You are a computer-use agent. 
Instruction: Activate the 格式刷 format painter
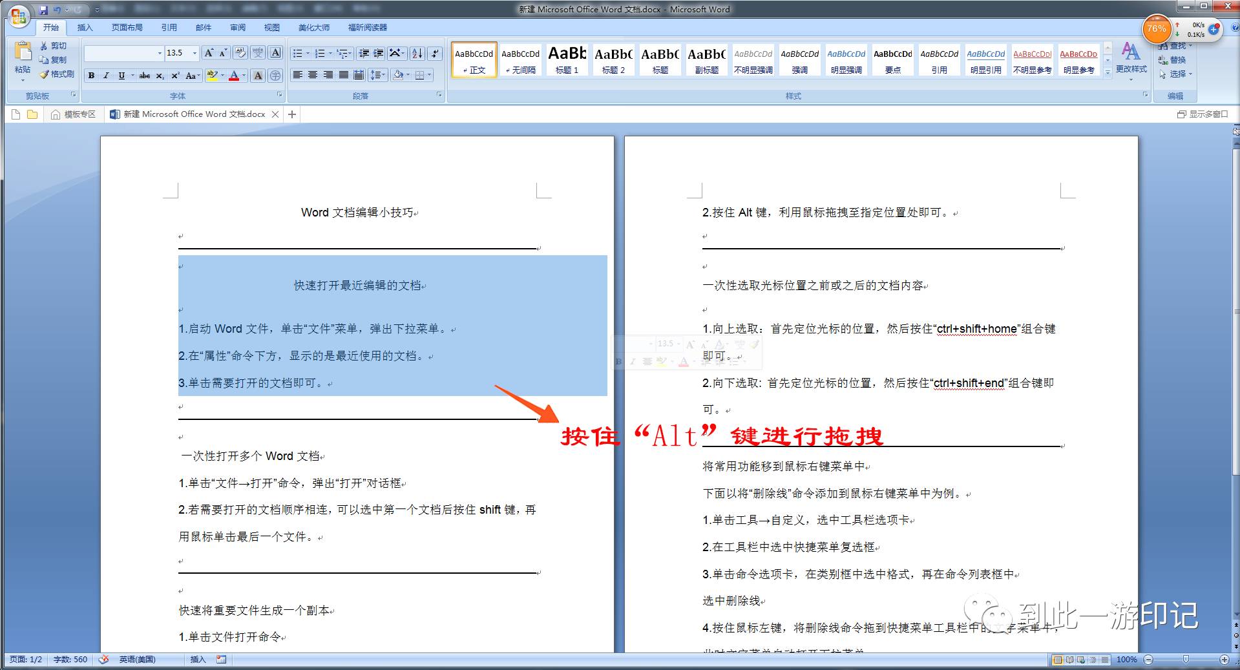pos(57,74)
